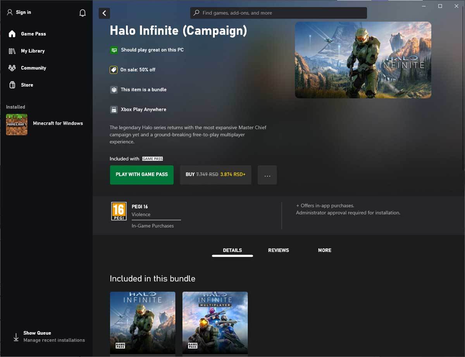The width and height of the screenshot is (465, 357).
Task: Click the search magnifier in the search bar
Action: pos(196,13)
